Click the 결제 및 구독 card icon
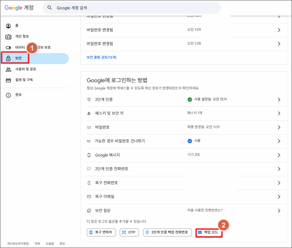The image size is (292, 248). [9, 80]
